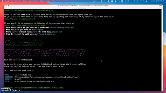Click the RECIPE value 'drupal9' in vitals
Screen dimensions: 166x93
pos(18,79)
